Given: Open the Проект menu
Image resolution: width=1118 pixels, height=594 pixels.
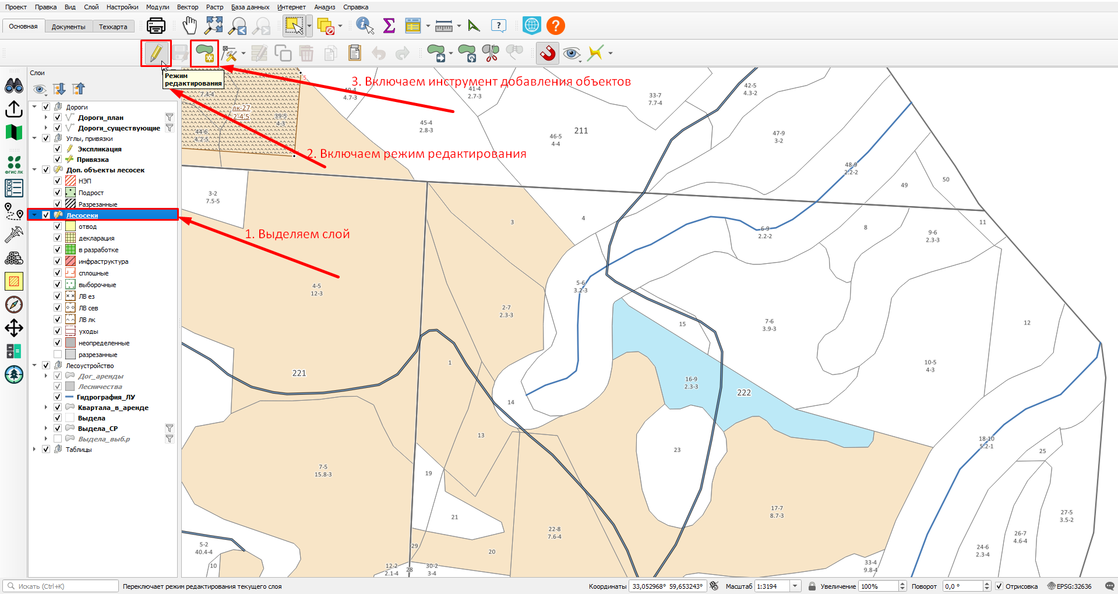Looking at the screenshot, I should (16, 7).
